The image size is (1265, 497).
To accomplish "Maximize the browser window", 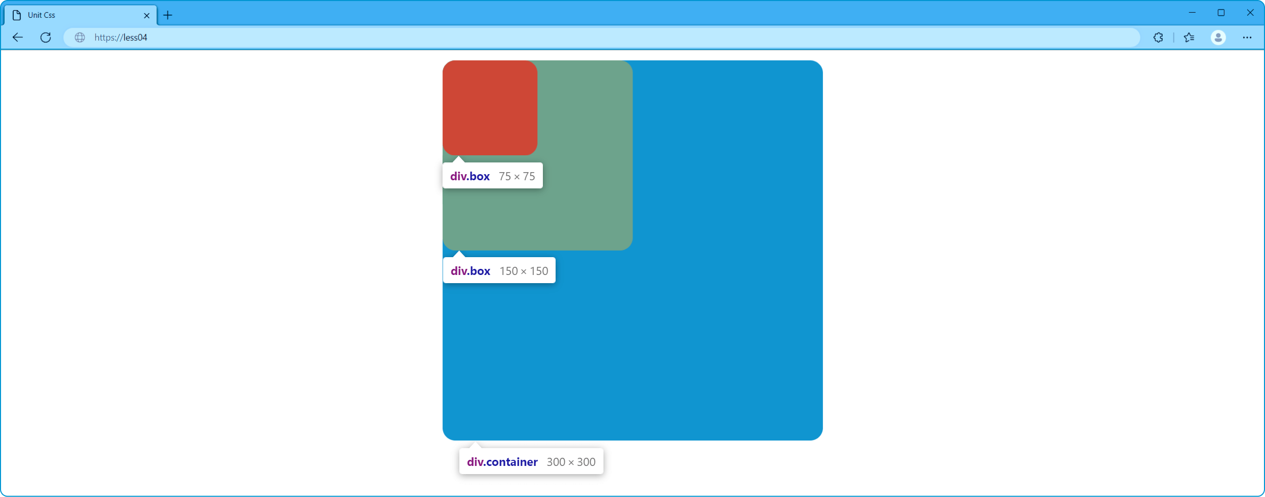I will click(x=1221, y=13).
